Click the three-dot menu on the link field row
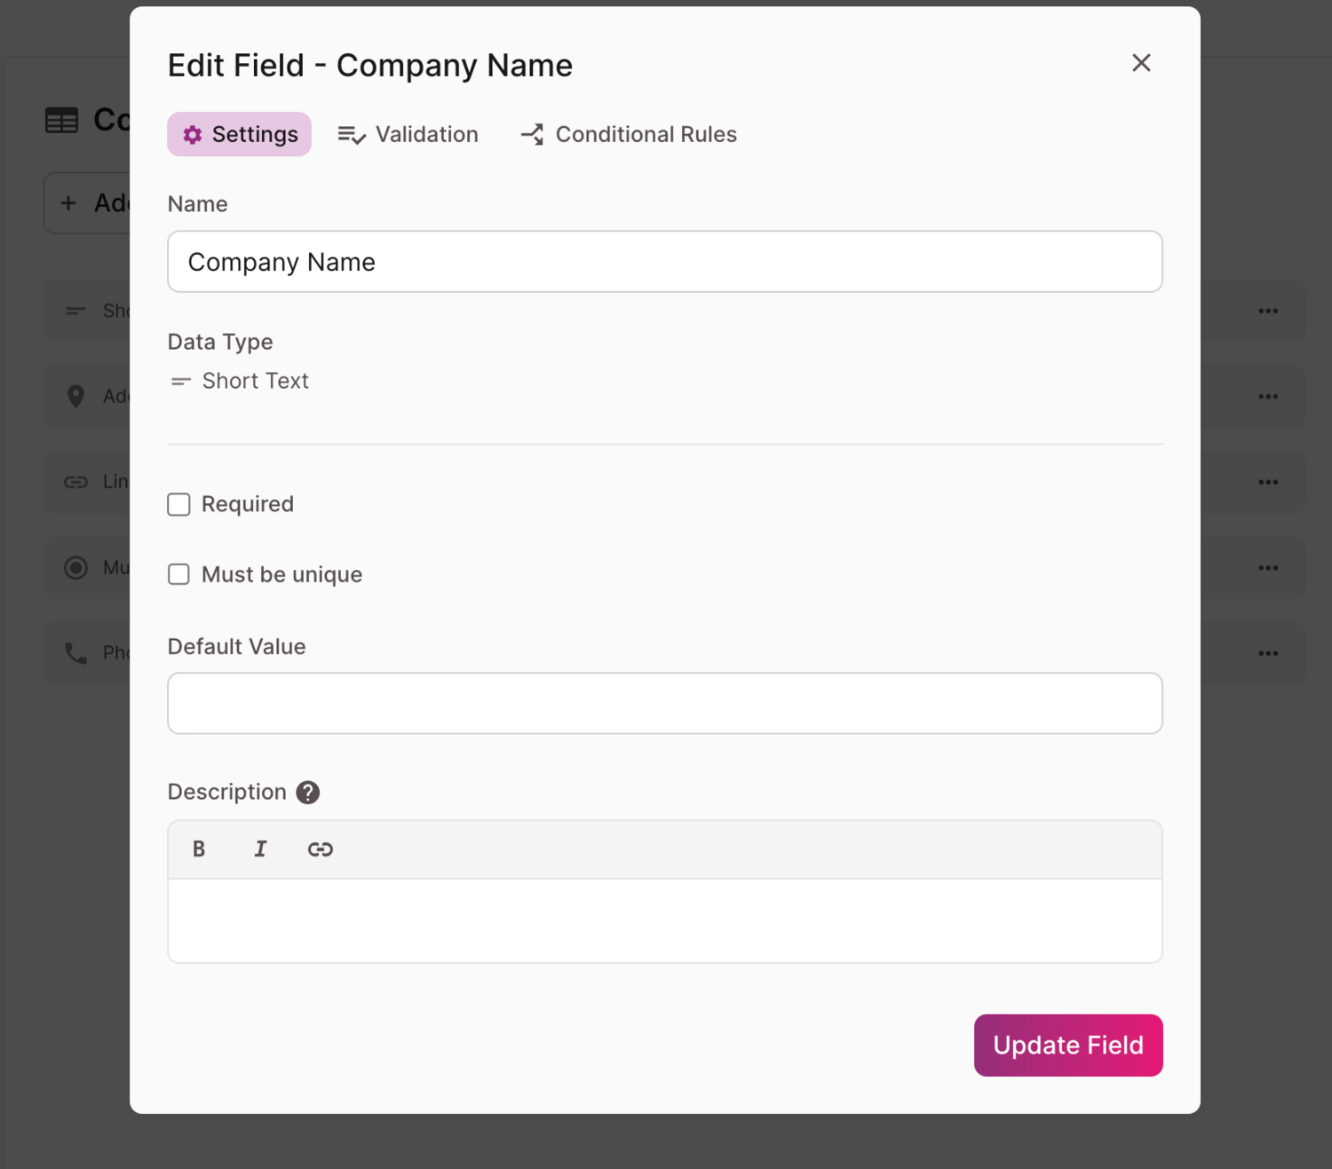Image resolution: width=1332 pixels, height=1169 pixels. (1268, 483)
